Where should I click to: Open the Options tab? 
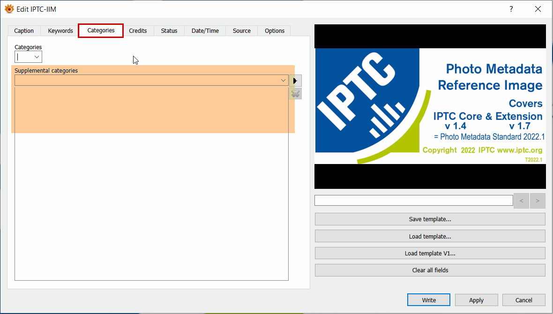click(274, 30)
